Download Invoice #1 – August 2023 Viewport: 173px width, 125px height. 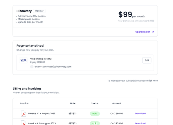[x=141, y=114]
